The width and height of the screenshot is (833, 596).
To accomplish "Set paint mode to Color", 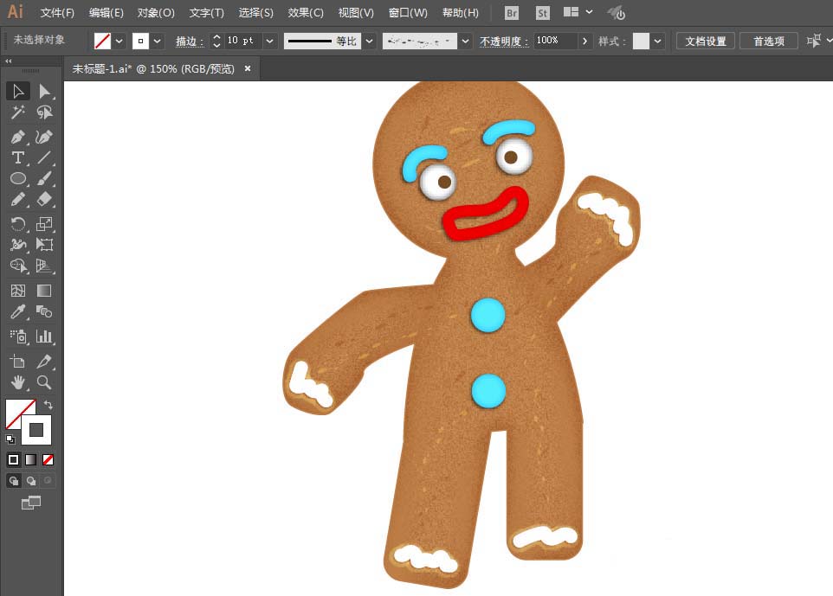I will 14,459.
